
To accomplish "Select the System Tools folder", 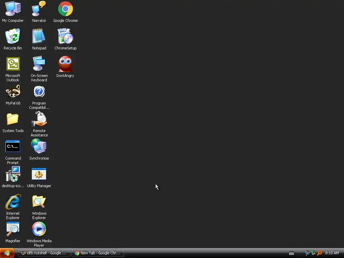I will coord(13,119).
